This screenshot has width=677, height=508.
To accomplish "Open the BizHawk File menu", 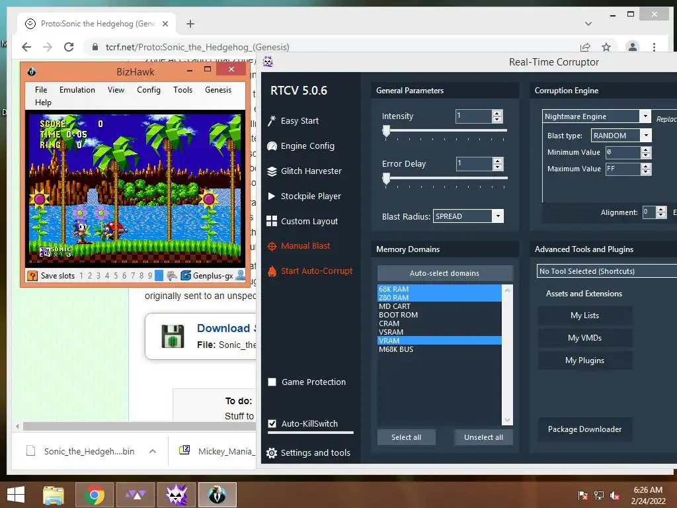I will (x=41, y=90).
